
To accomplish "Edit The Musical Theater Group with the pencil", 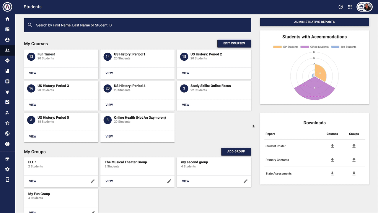I will [169, 181].
